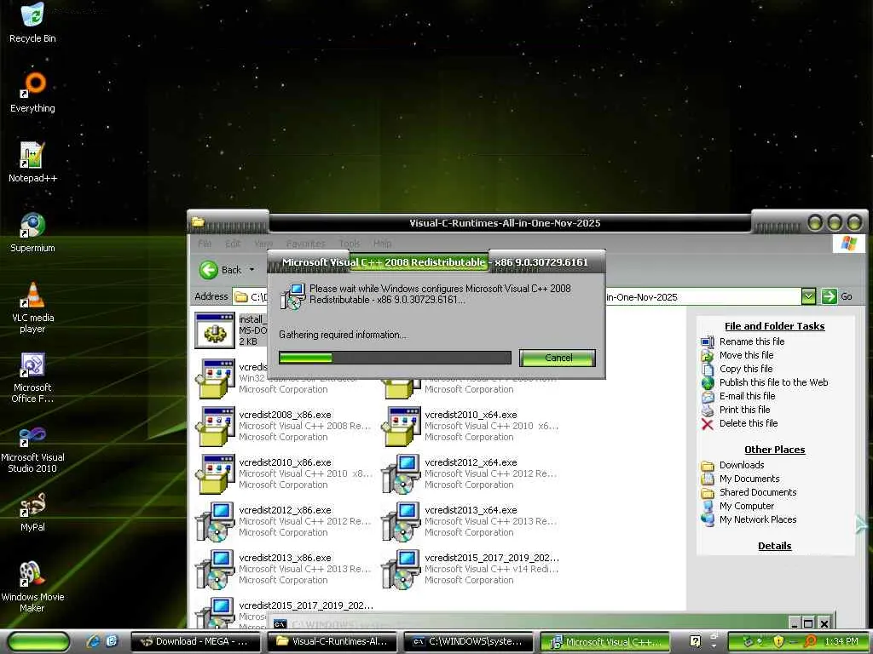Launch the Supermium browser shortcut
The image size is (873, 654).
click(32, 232)
